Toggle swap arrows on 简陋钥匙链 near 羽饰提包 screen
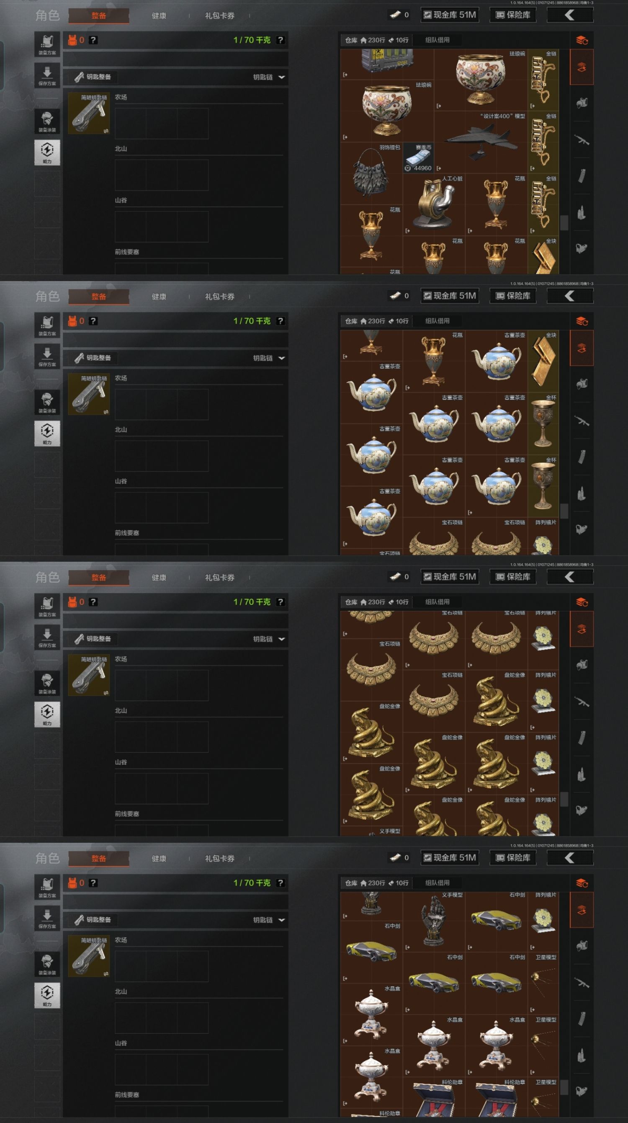 [x=106, y=131]
